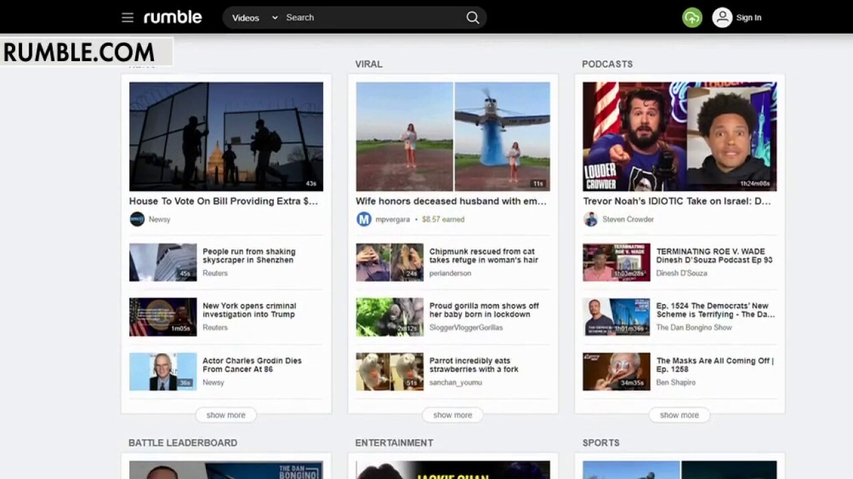853x479 pixels.
Task: Click Reuters under the Trump investigation video
Action: (x=215, y=328)
